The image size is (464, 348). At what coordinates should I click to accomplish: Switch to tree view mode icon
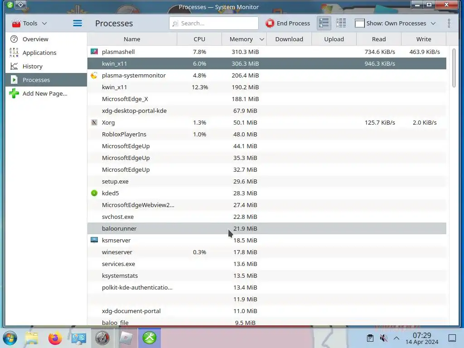[341, 23]
